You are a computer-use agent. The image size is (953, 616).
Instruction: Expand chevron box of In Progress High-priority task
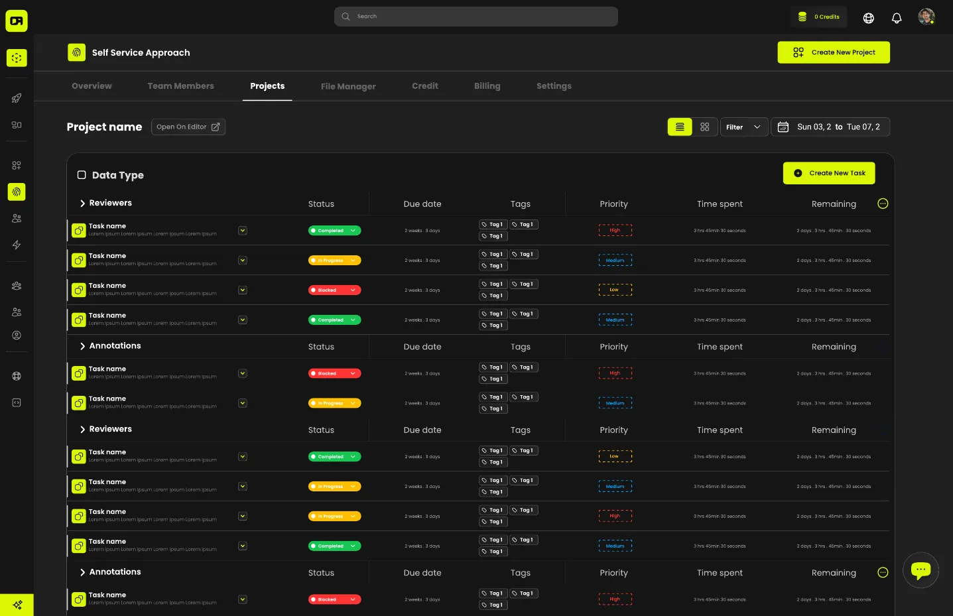click(x=243, y=516)
